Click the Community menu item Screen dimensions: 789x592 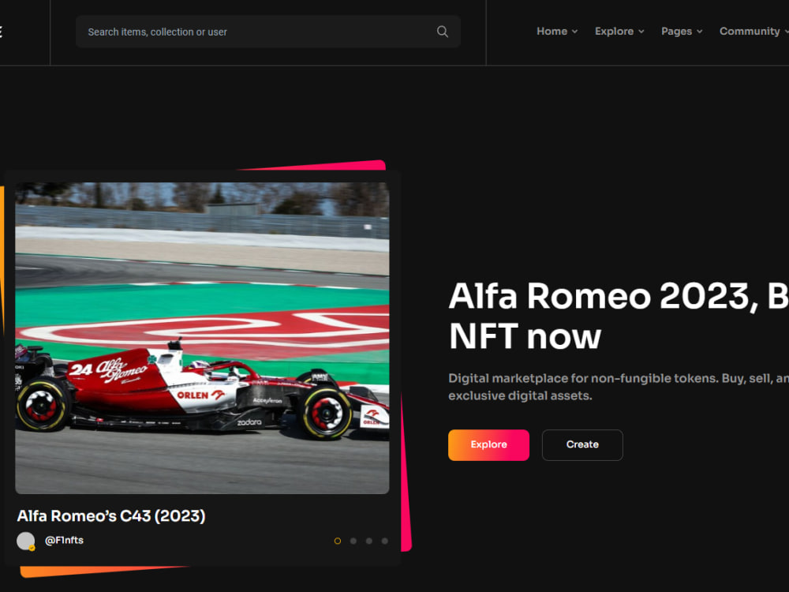(x=749, y=31)
